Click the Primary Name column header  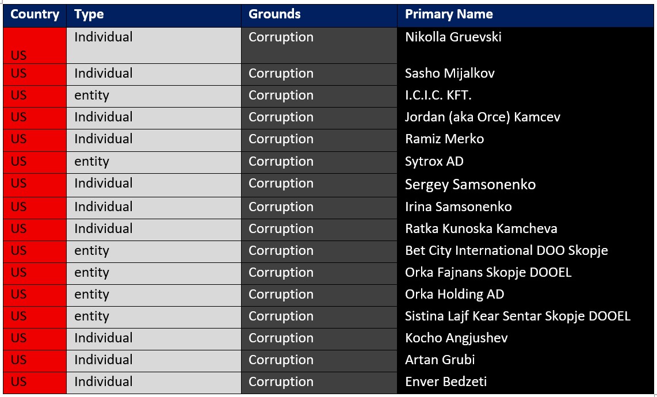pos(449,15)
